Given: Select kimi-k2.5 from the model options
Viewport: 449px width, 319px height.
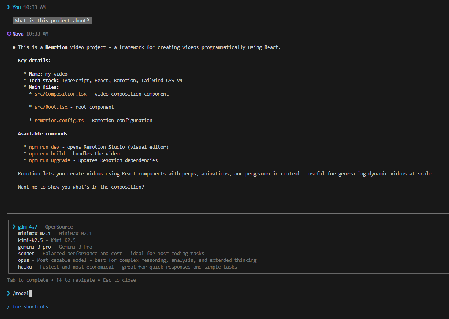Looking at the screenshot, I should (30, 240).
